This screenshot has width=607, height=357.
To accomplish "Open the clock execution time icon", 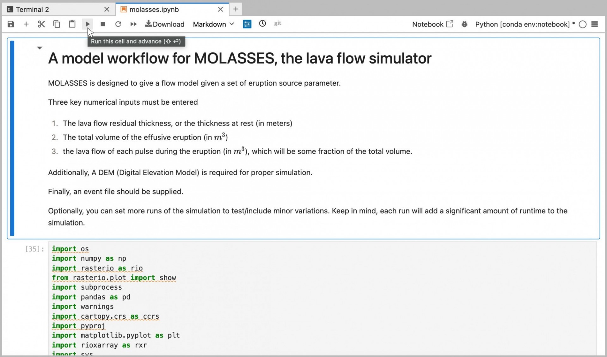I will (x=262, y=24).
